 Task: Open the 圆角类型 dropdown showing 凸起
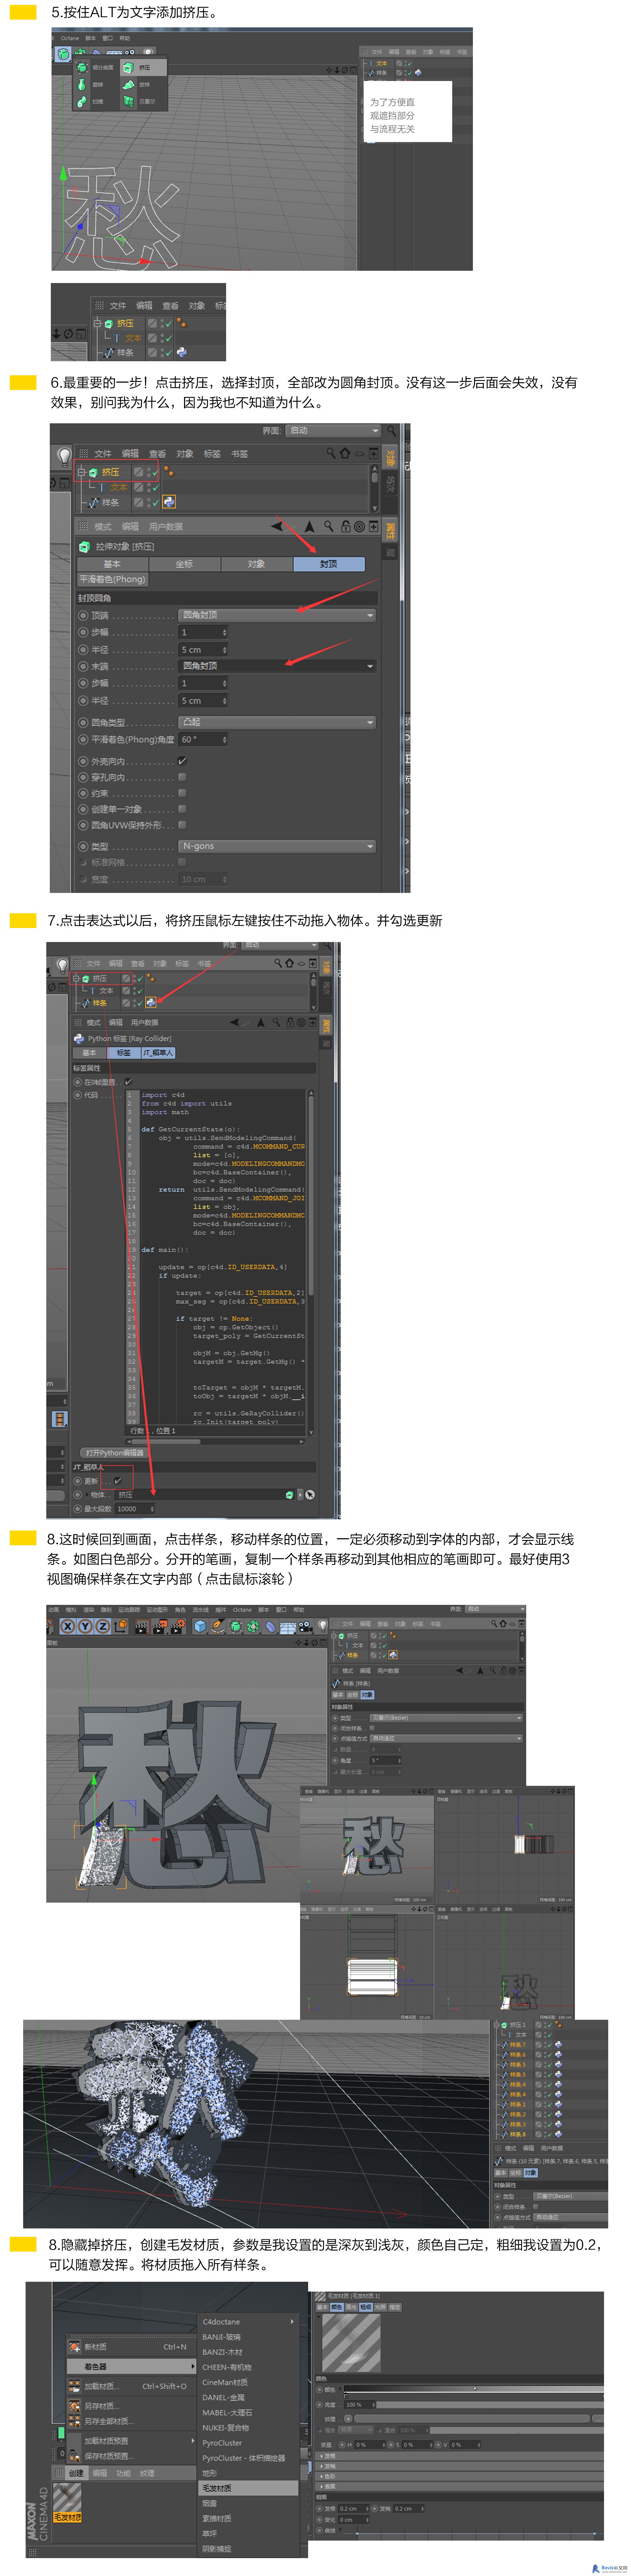click(x=277, y=722)
